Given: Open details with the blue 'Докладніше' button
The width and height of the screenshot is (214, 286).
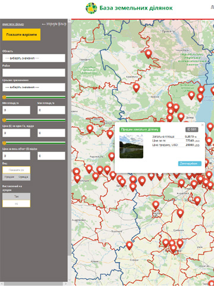Looking at the screenshot, I should (190, 163).
